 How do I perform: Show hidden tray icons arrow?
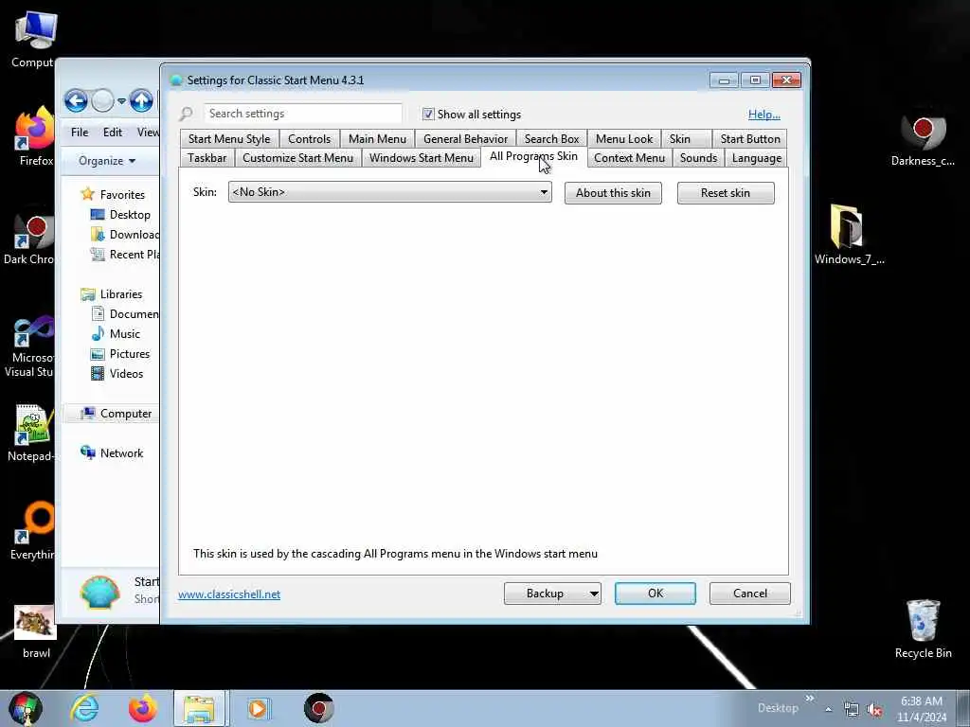828,710
